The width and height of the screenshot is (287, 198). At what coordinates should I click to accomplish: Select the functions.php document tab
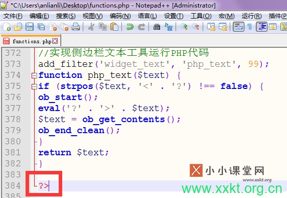(x=32, y=41)
